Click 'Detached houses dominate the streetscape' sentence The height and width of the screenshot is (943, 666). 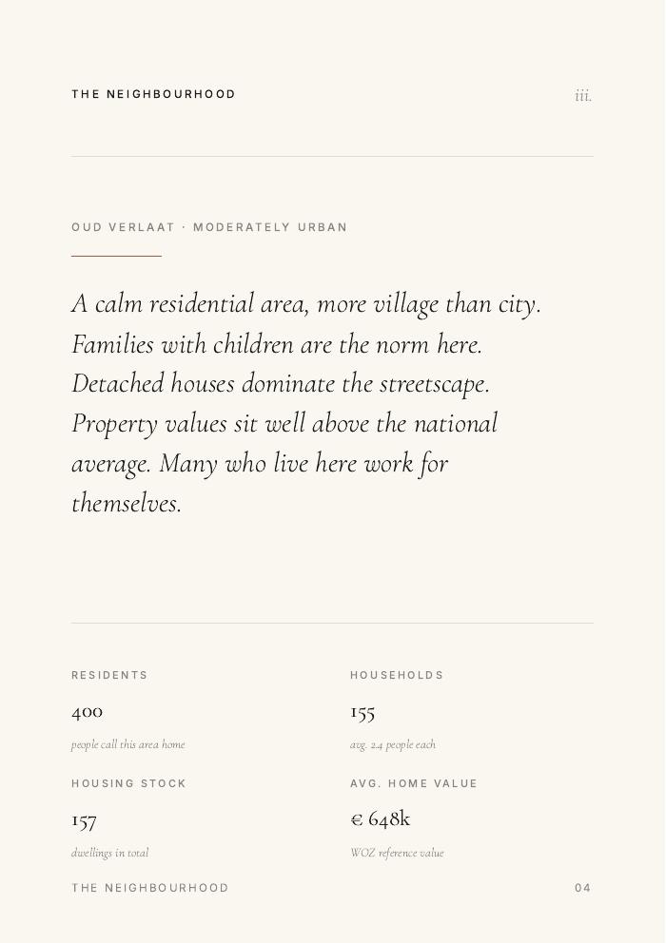coord(281,384)
